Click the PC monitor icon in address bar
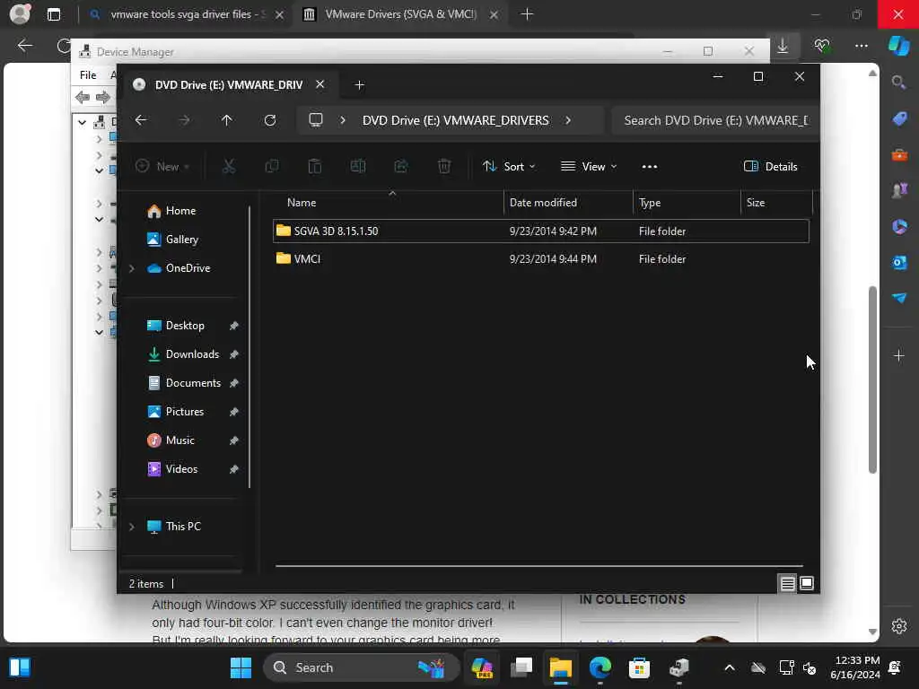The width and height of the screenshot is (919, 689). pyautogui.click(x=316, y=120)
